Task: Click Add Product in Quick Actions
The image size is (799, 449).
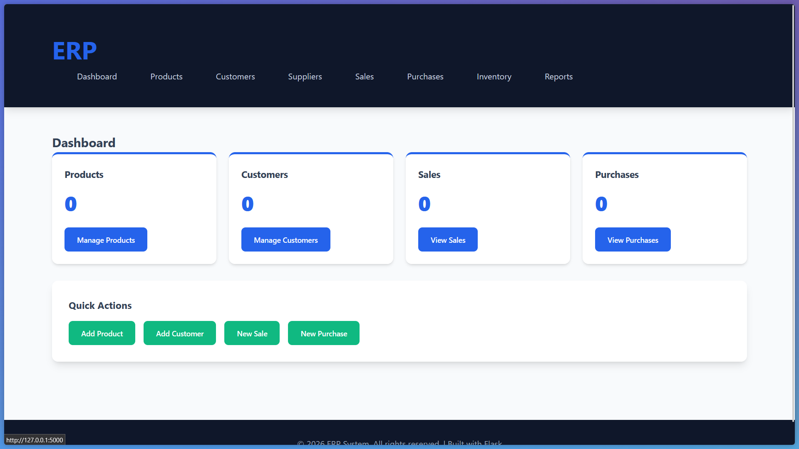Action: click(x=102, y=333)
